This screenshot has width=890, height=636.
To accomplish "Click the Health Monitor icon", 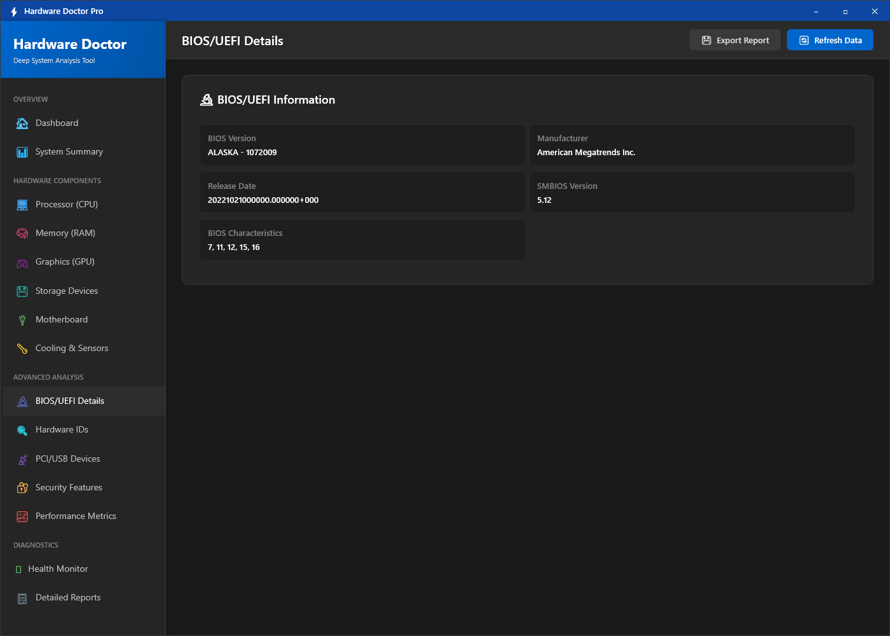I will click(x=18, y=569).
